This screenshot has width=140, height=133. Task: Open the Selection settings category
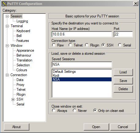(23, 65)
